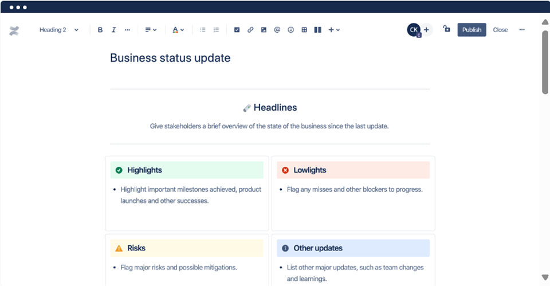Insert an image or file
The height and width of the screenshot is (286, 550).
coord(264,30)
